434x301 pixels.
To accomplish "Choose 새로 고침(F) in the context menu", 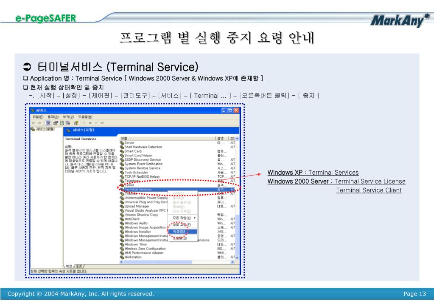I will click(x=183, y=225).
